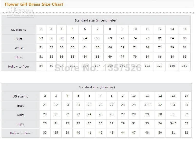
Task: Select the 52 hollow to floor inches cell
Action: click(186, 133)
